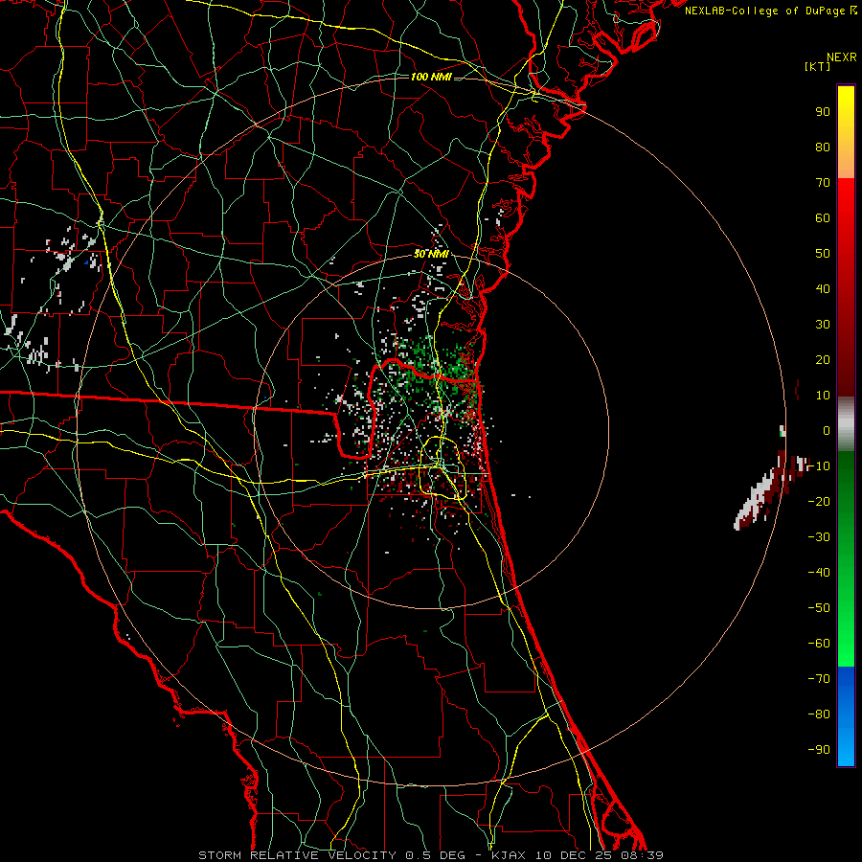The width and height of the screenshot is (862, 862).
Task: Click the 50 value on the velocity scale
Action: click(x=823, y=254)
